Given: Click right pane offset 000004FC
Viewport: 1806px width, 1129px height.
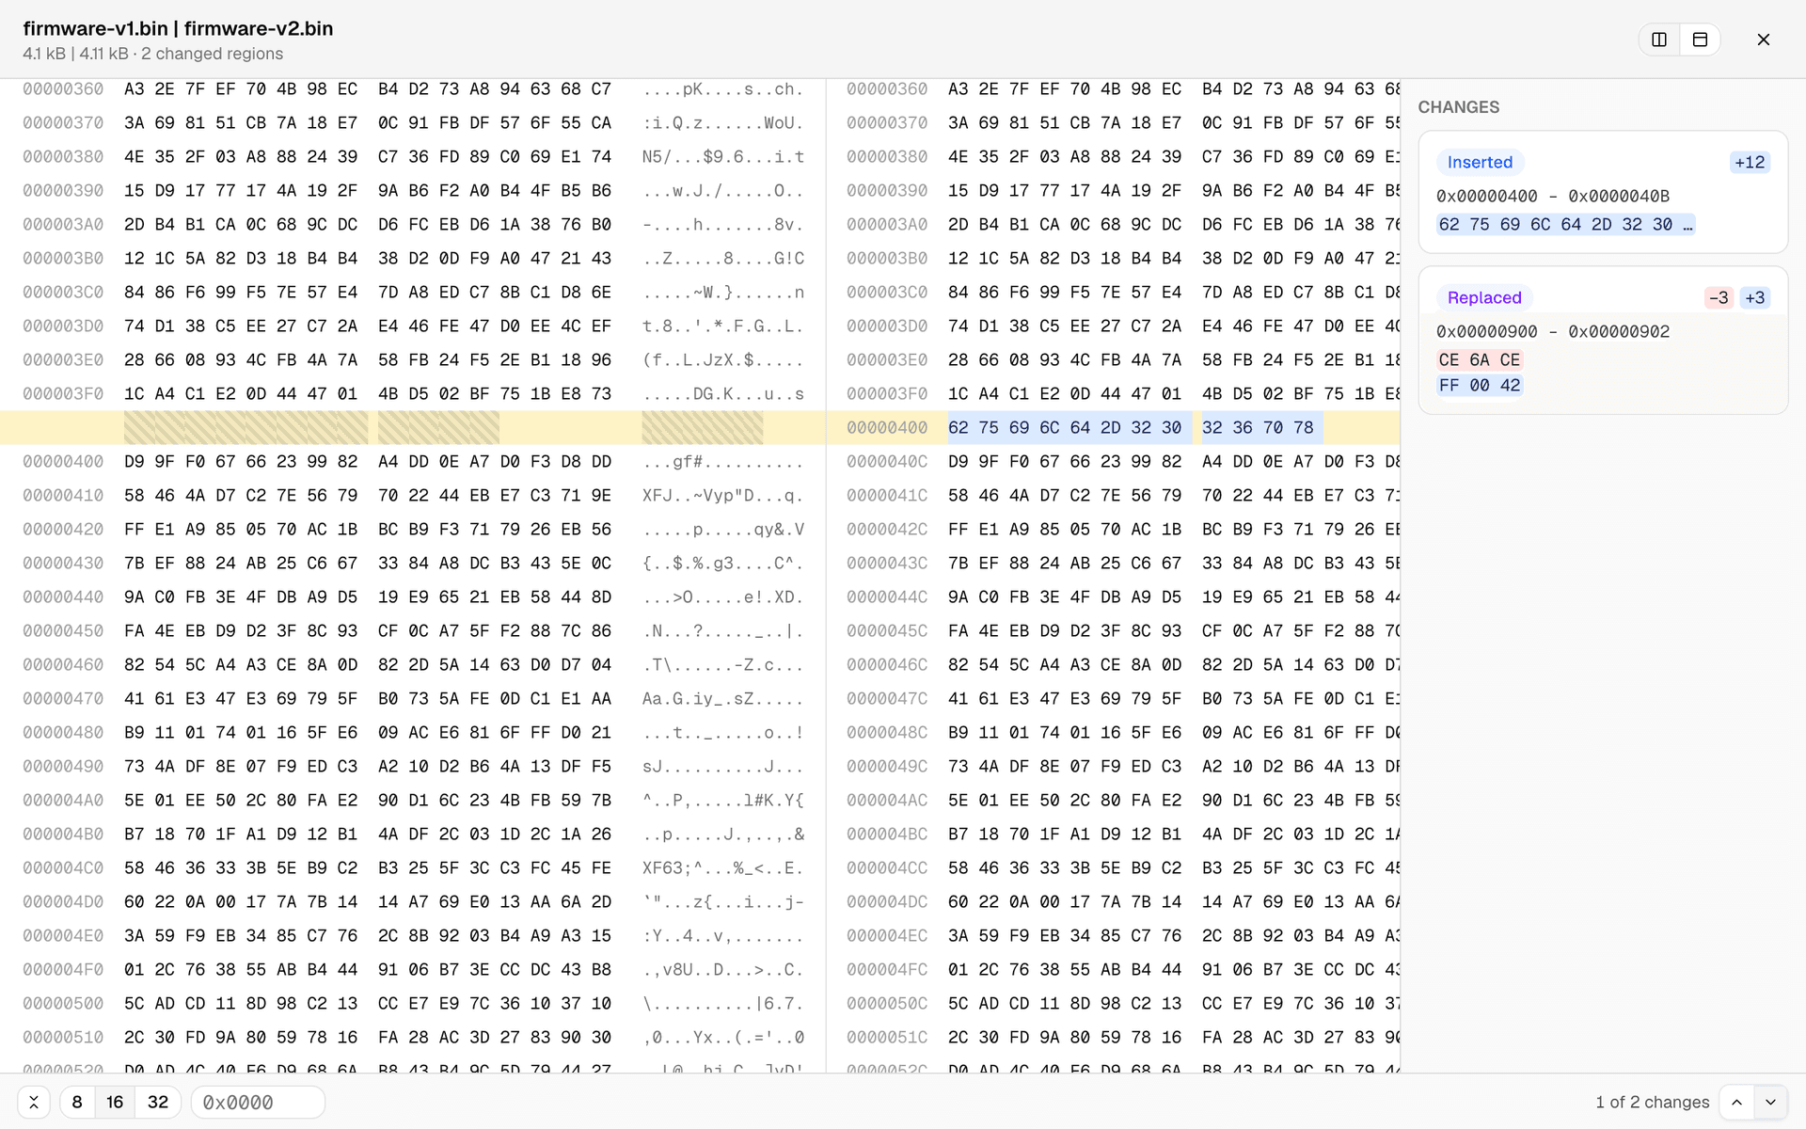Looking at the screenshot, I should pyautogui.click(x=887, y=969).
